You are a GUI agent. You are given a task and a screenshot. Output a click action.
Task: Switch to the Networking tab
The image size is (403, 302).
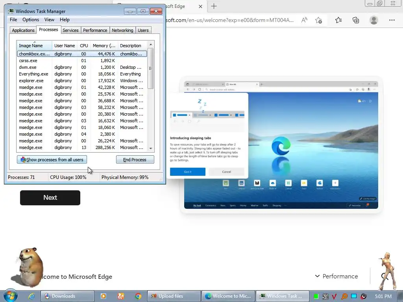[122, 30]
